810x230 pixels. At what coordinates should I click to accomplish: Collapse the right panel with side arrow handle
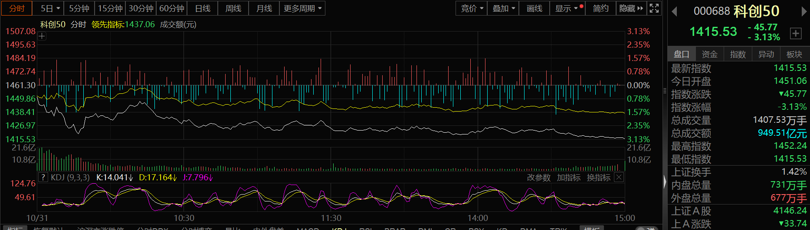coord(665,182)
